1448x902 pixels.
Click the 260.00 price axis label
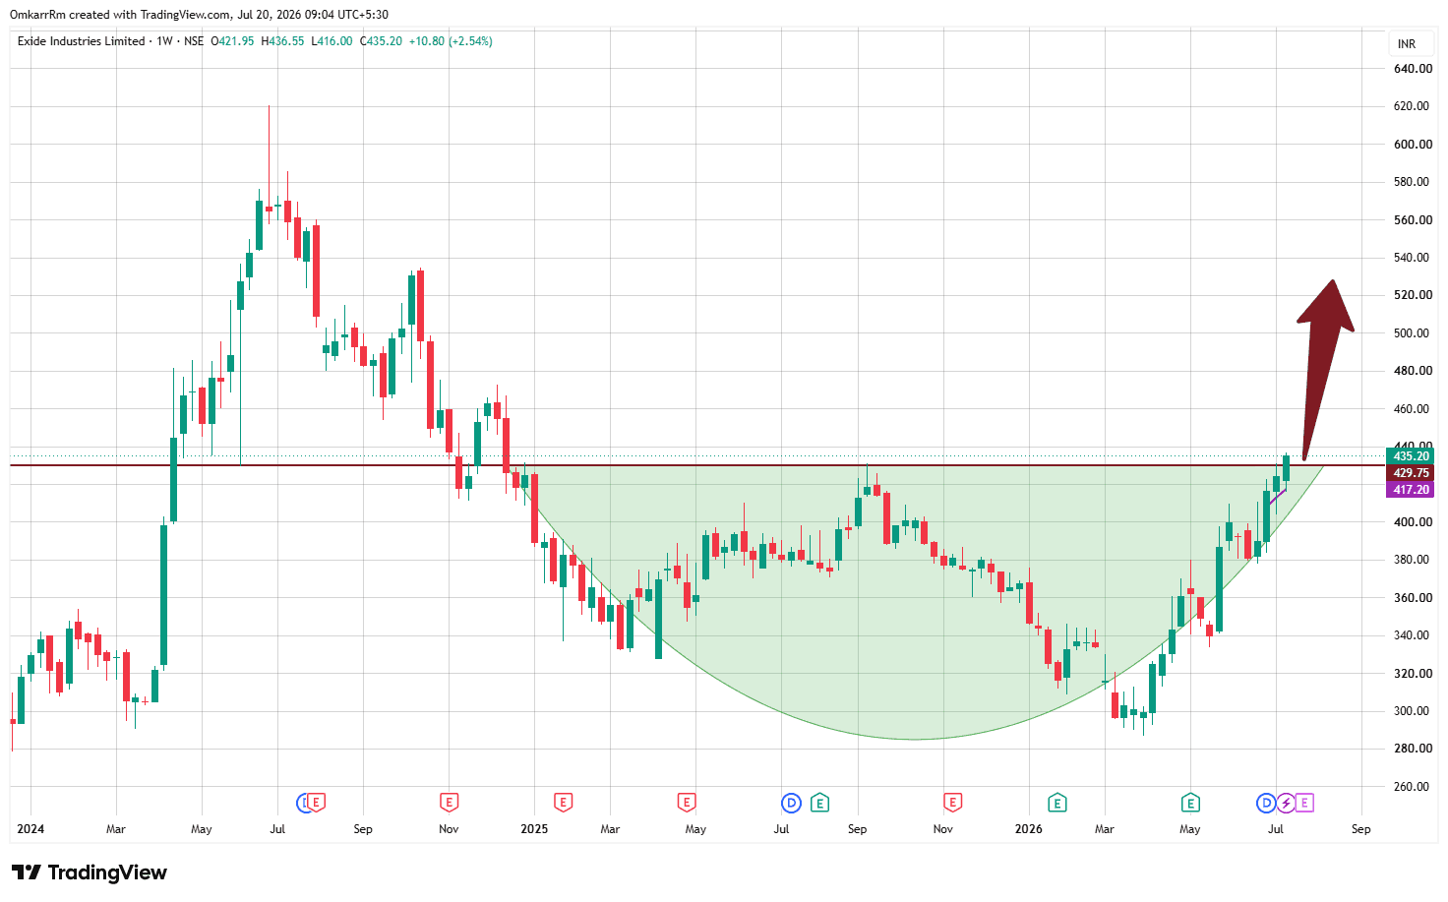coord(1413,787)
